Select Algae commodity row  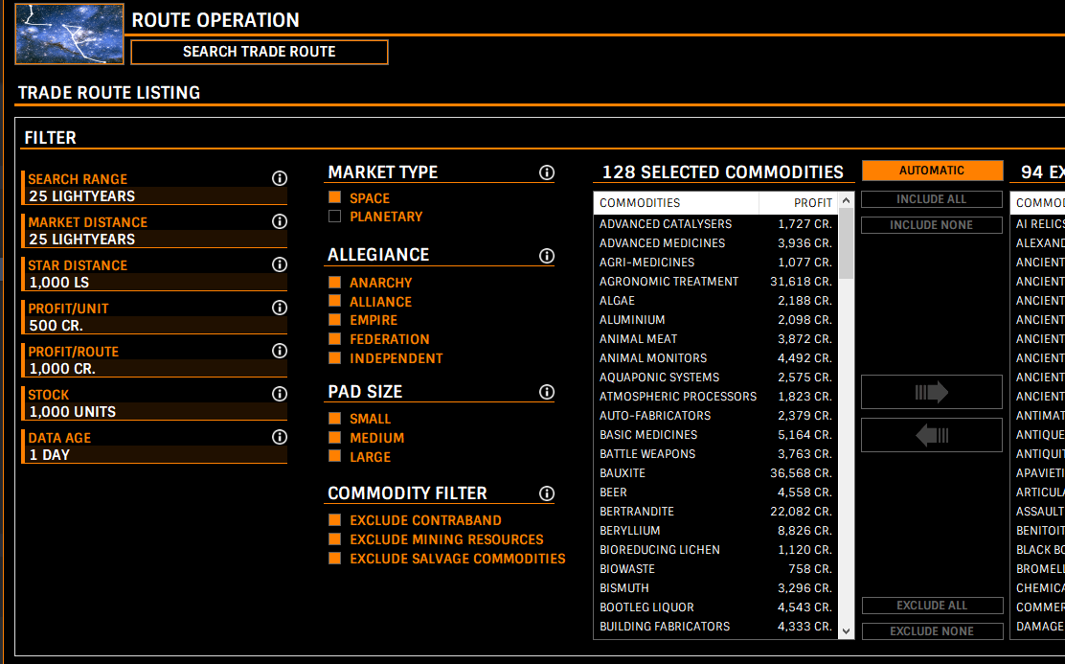[715, 301]
